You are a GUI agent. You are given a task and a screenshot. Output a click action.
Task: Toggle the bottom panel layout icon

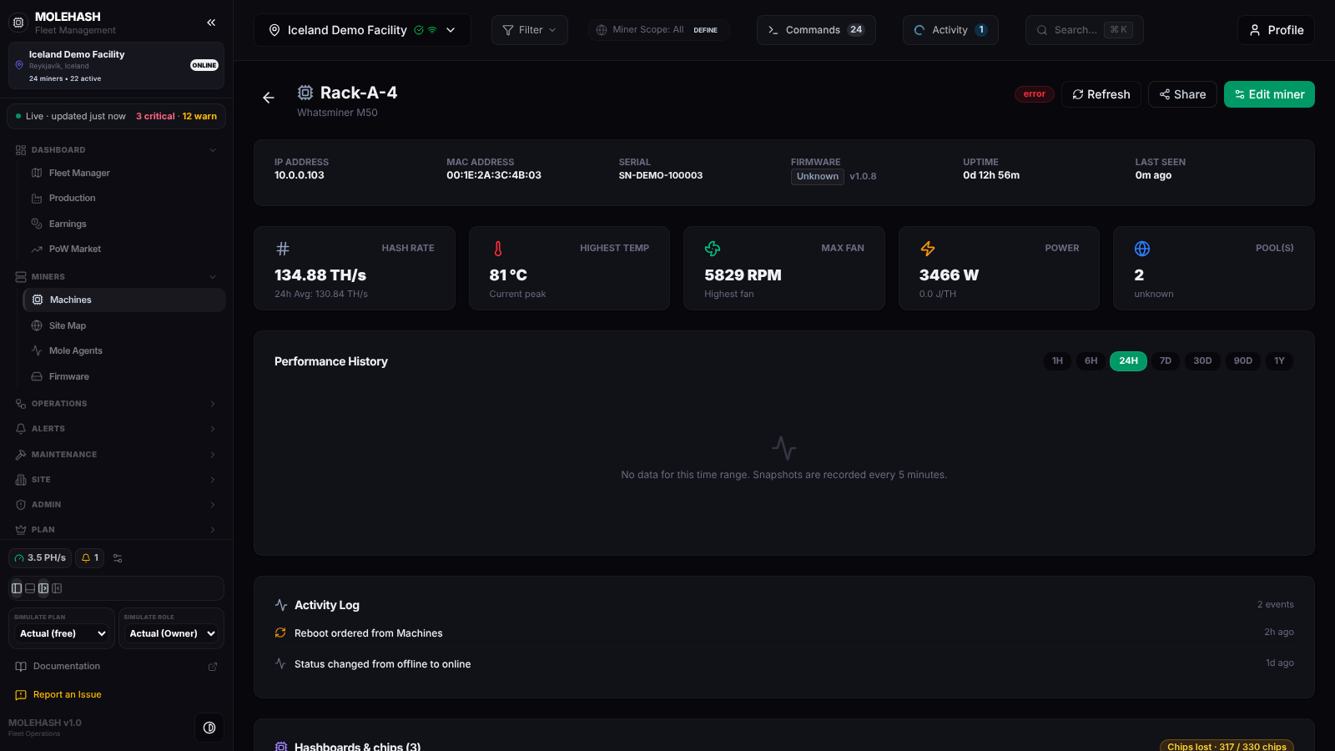(x=30, y=588)
